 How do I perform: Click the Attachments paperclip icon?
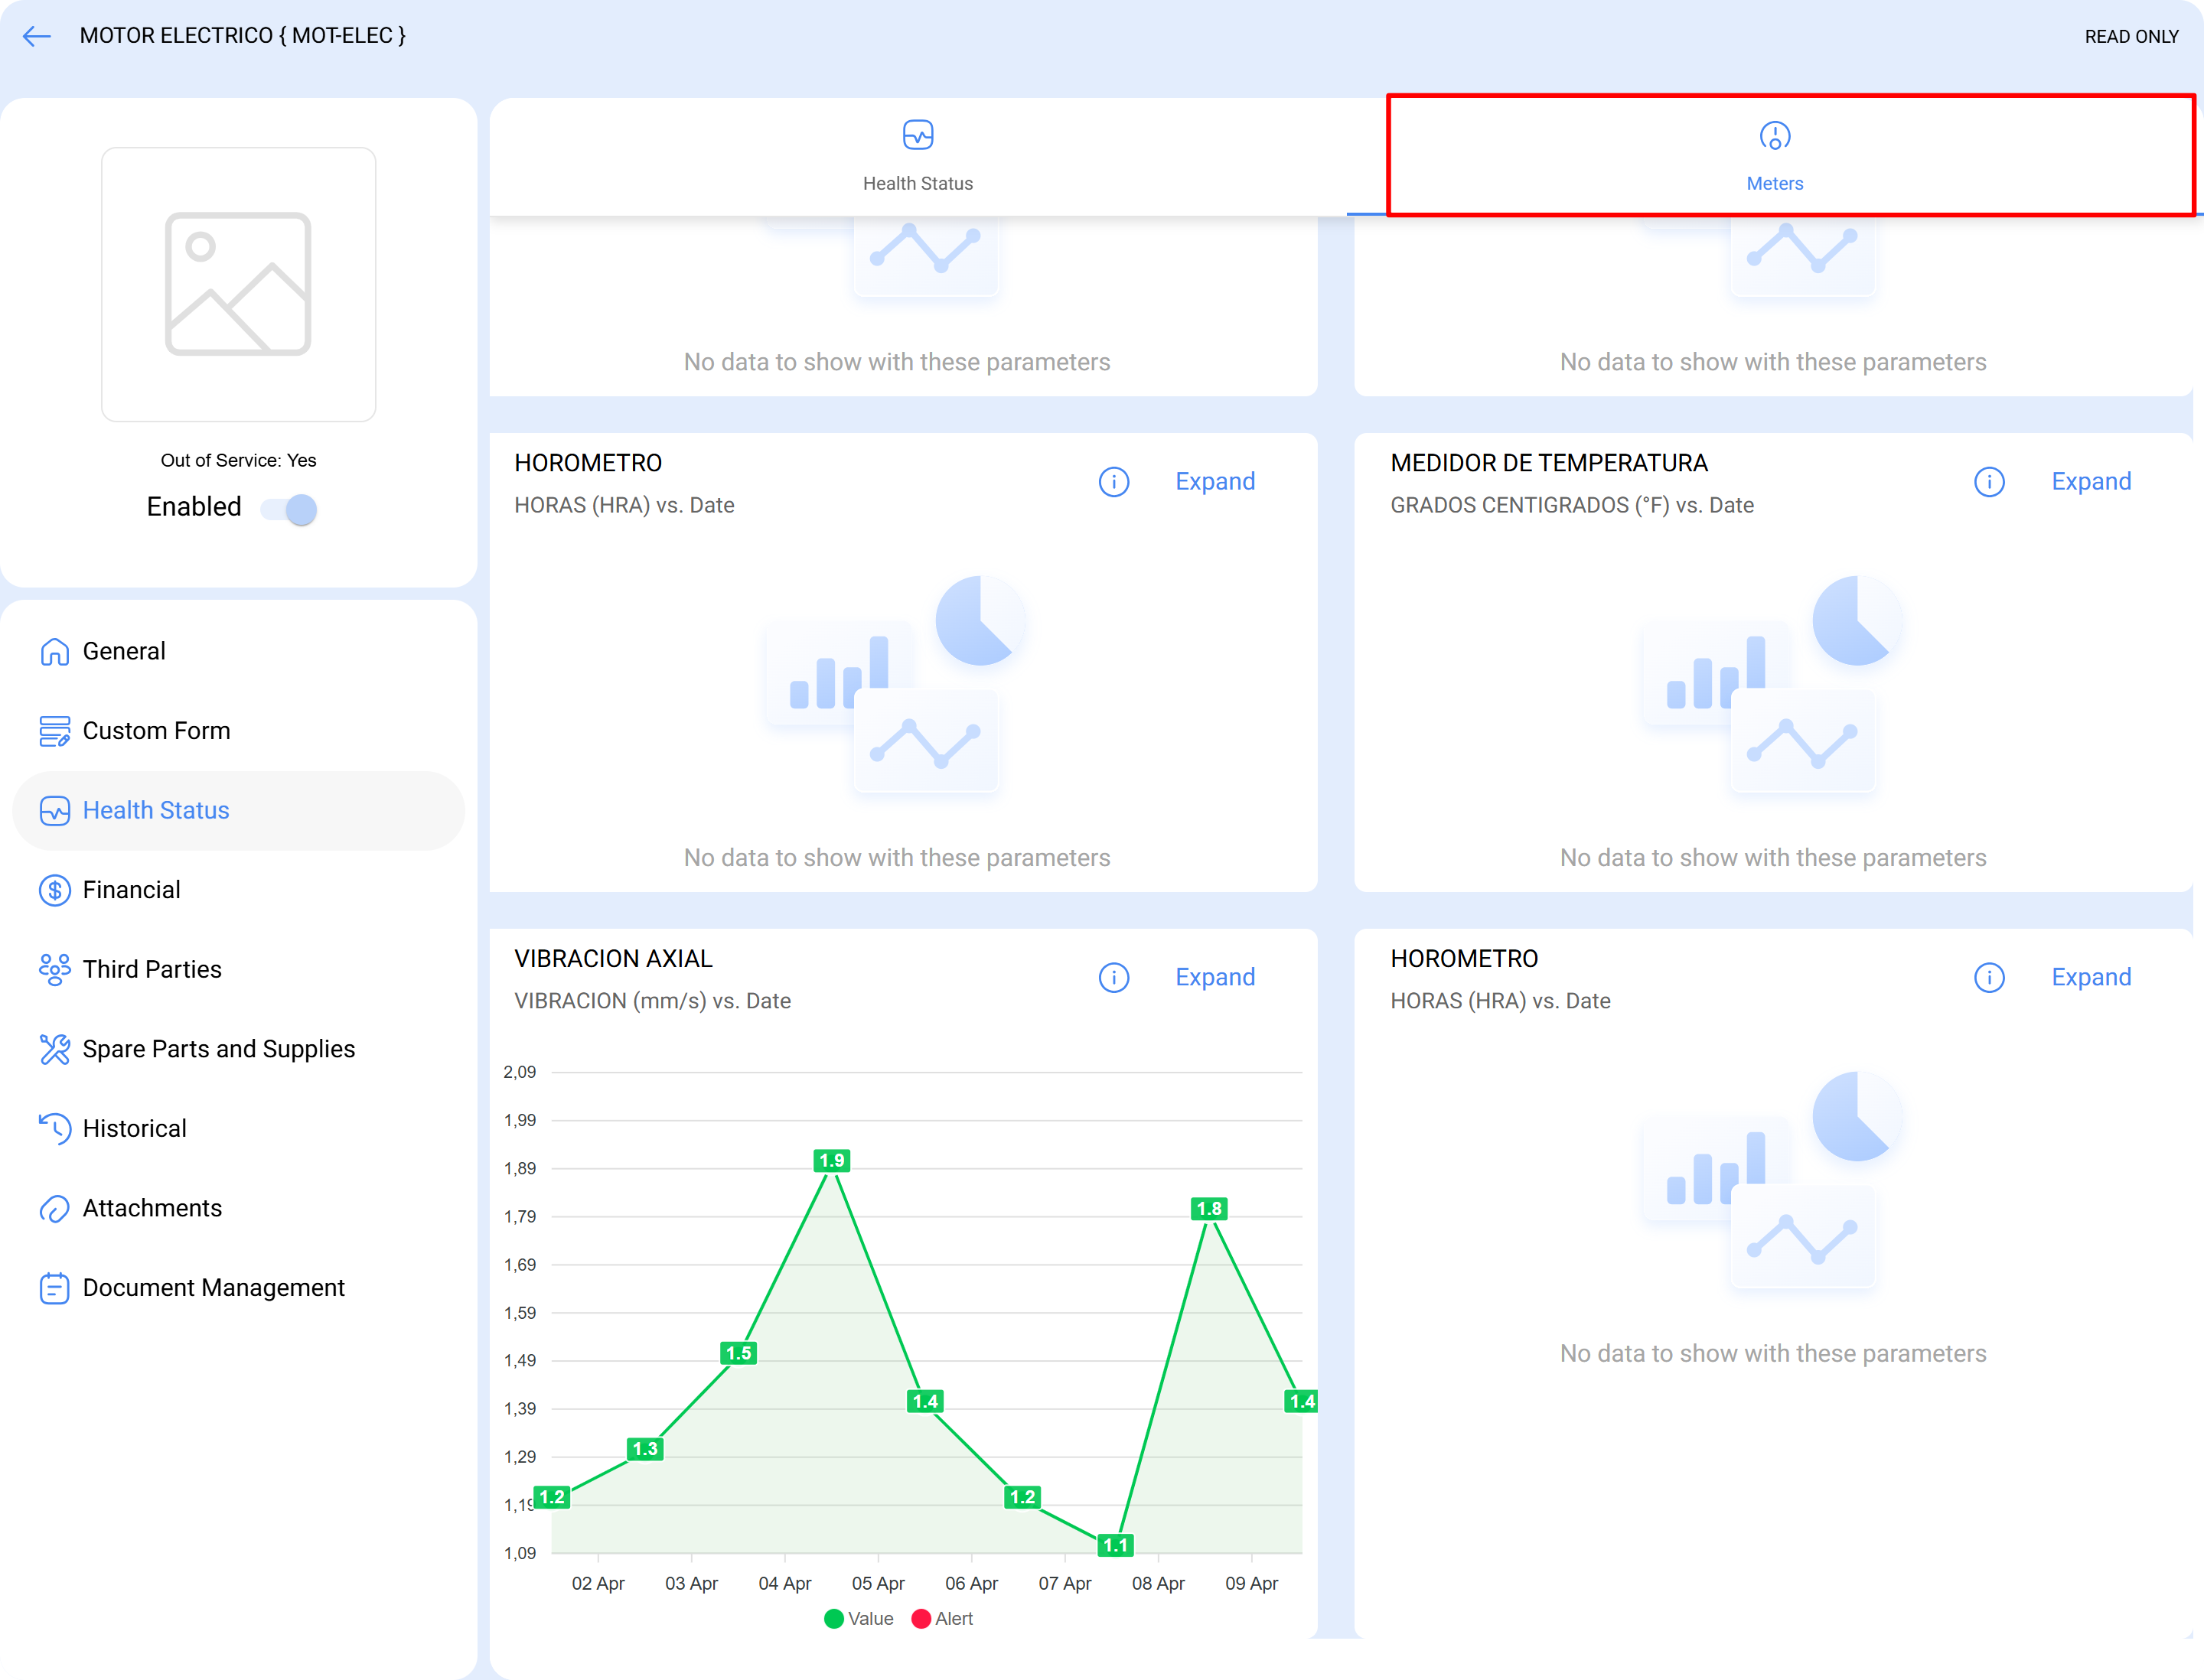click(55, 1208)
